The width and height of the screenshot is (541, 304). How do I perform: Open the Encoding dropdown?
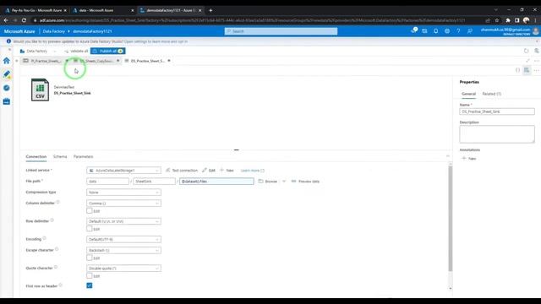click(123, 239)
